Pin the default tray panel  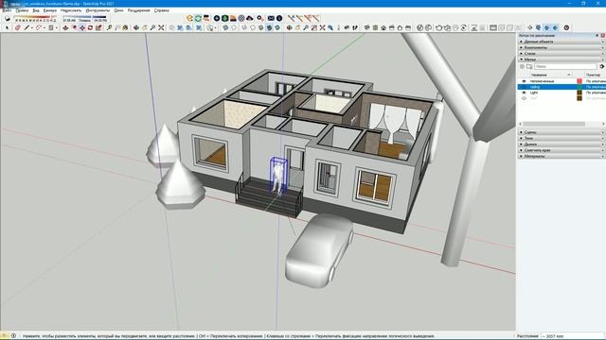[x=597, y=36]
